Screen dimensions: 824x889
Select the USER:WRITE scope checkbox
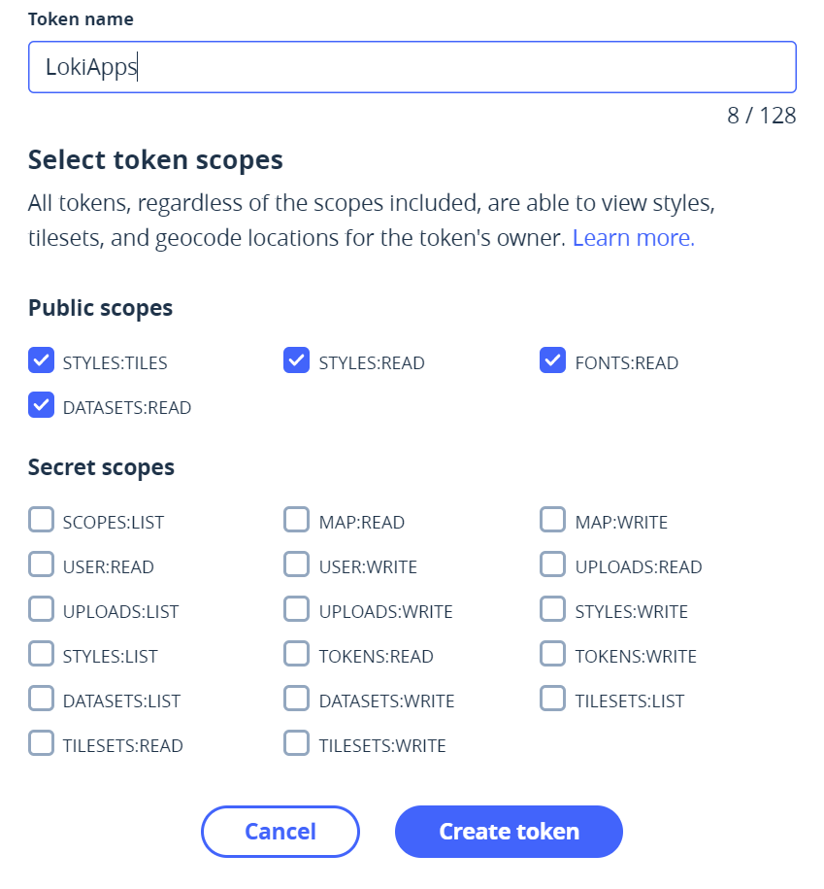coord(297,565)
